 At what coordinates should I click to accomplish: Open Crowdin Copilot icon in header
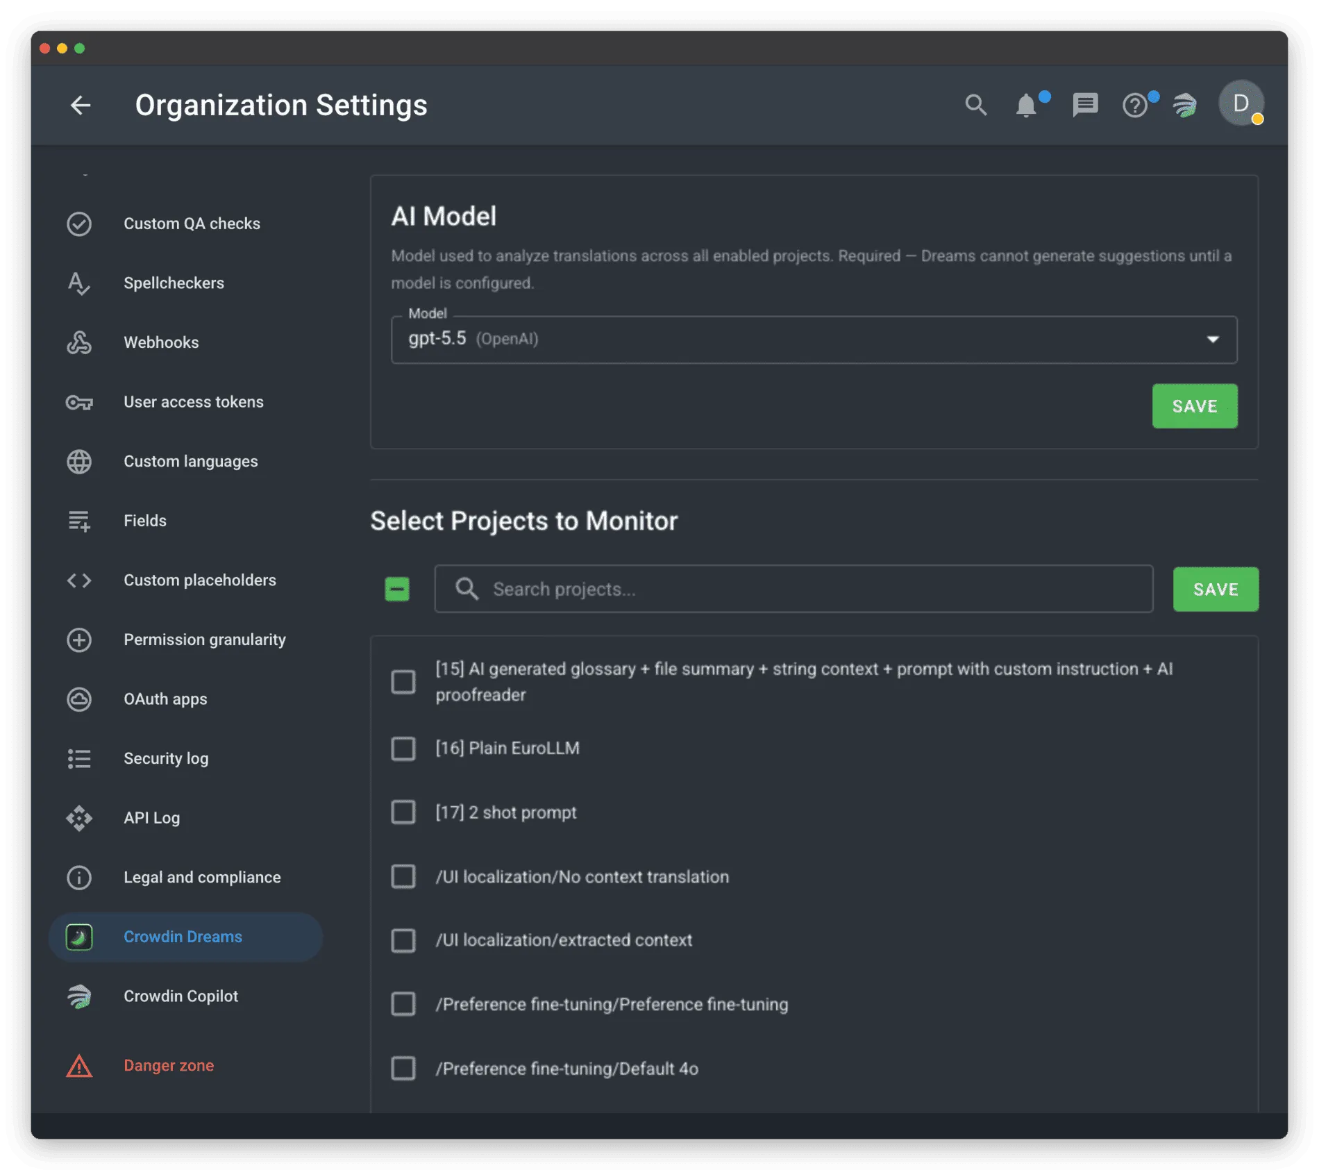pos(1186,105)
